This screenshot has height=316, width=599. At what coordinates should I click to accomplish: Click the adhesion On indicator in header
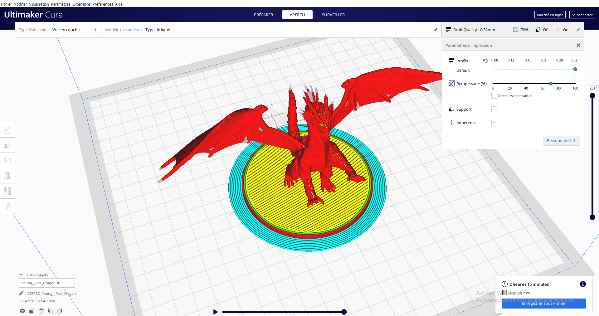click(562, 30)
